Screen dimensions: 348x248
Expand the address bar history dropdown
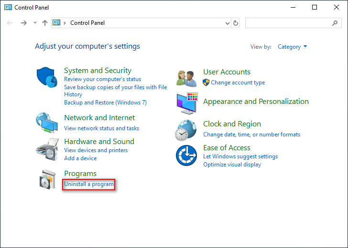point(227,23)
